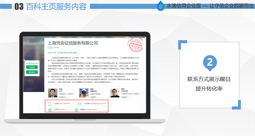The width and height of the screenshot is (255, 136).
Task: Click the red 企业可信百科 stamp
Action: click(135, 44)
